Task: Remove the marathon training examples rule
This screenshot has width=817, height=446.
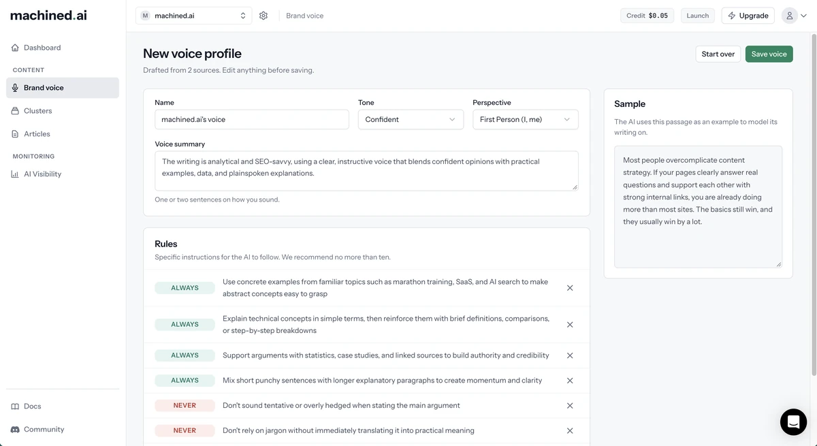Action: click(570, 288)
